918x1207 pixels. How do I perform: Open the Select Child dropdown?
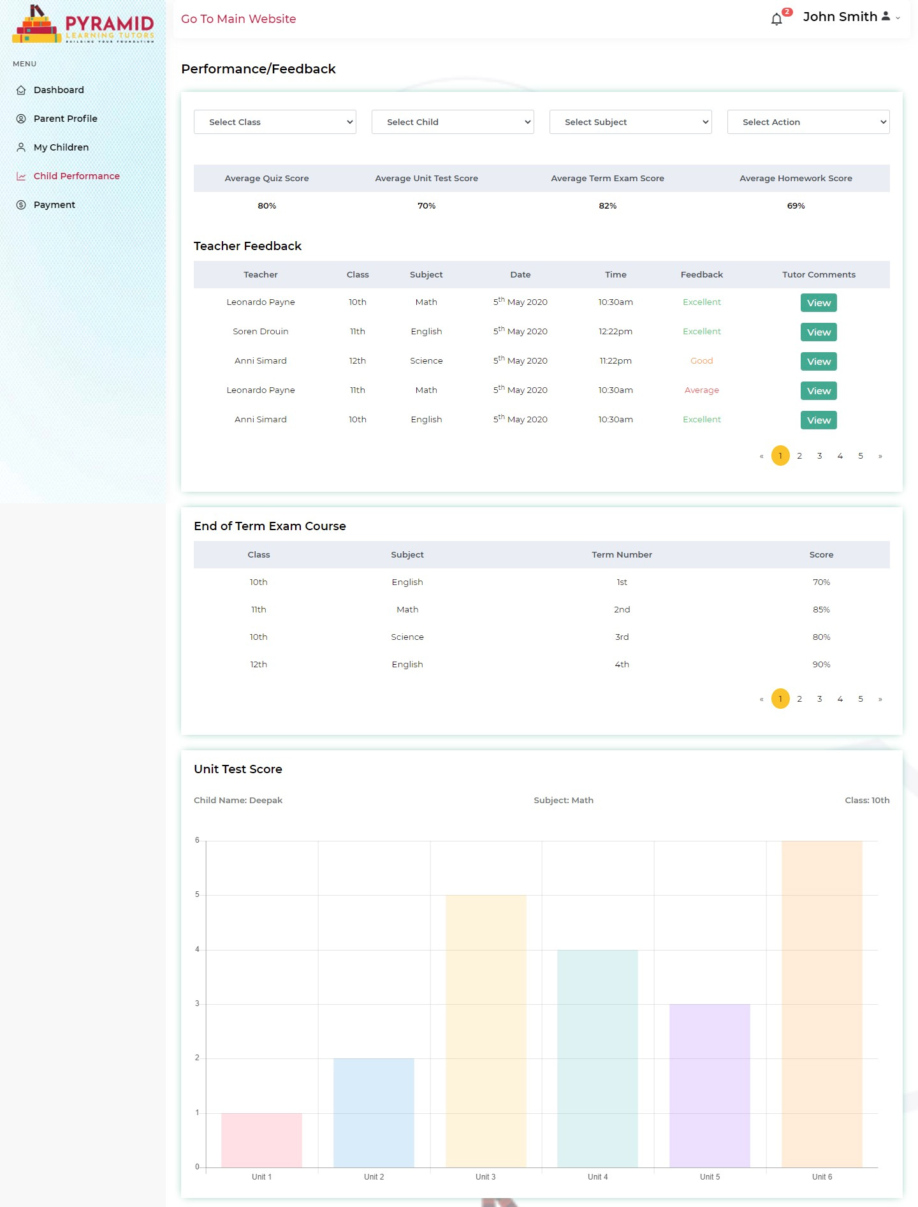453,122
